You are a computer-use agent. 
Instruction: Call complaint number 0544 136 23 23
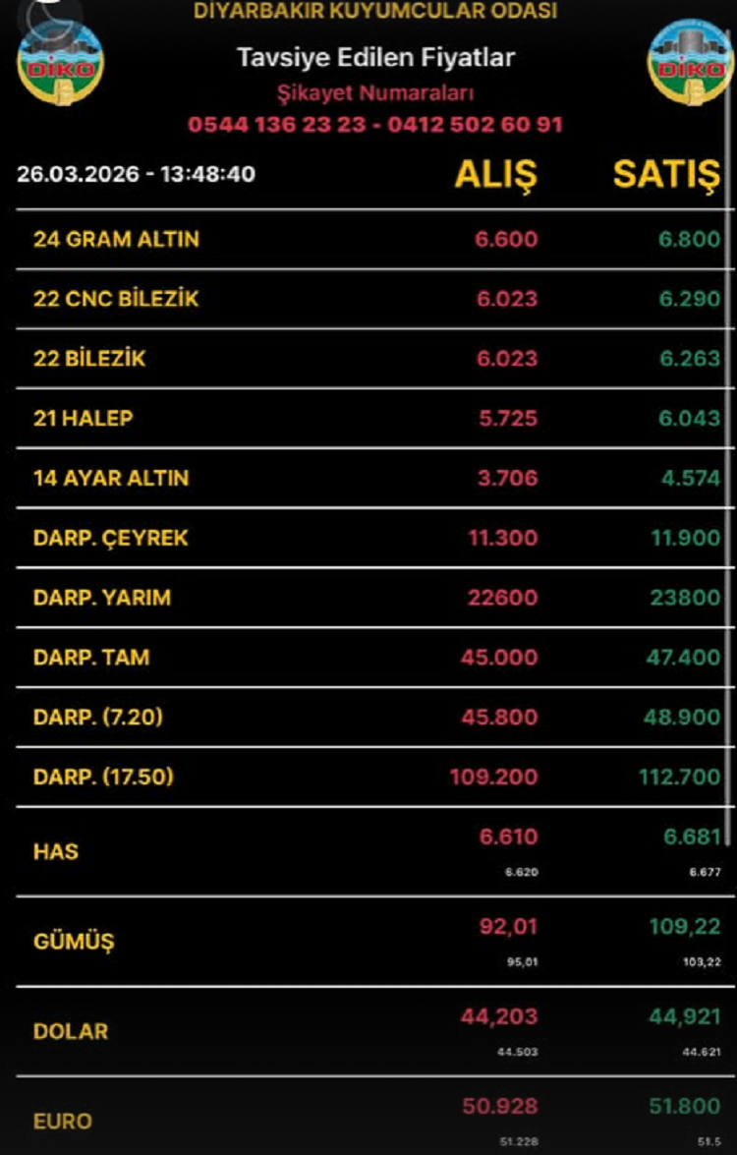pyautogui.click(x=275, y=125)
